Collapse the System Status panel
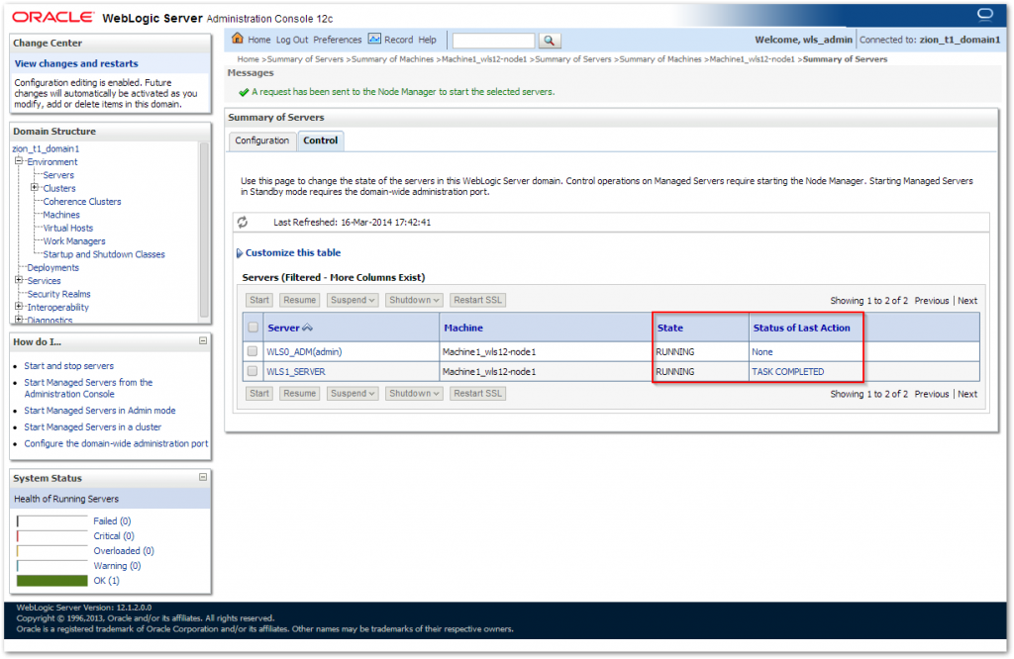The image size is (1014, 659). coord(203,477)
